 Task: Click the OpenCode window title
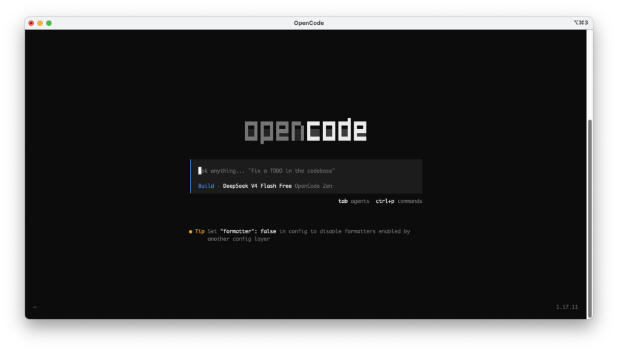pyautogui.click(x=308, y=23)
